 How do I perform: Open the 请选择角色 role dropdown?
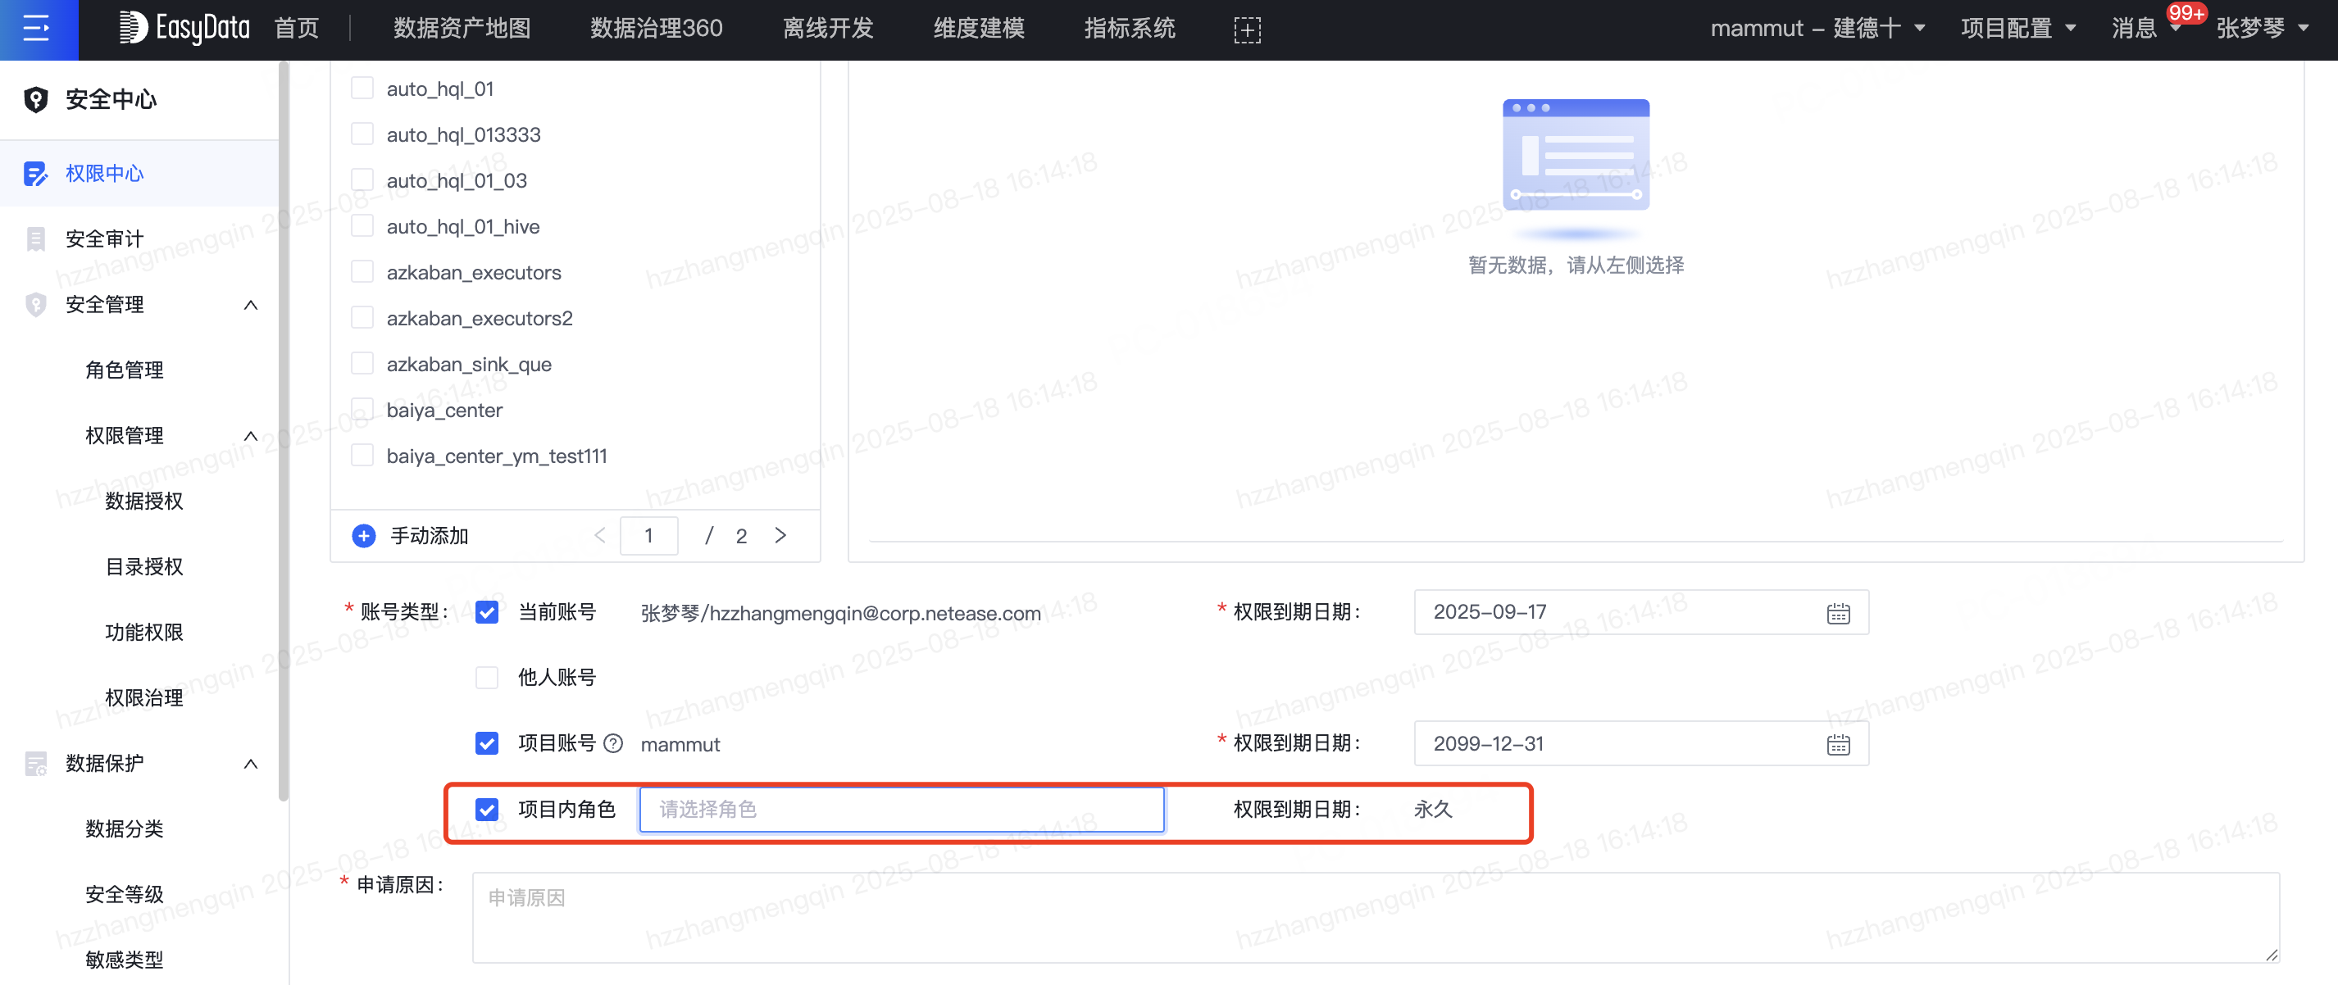click(x=900, y=809)
